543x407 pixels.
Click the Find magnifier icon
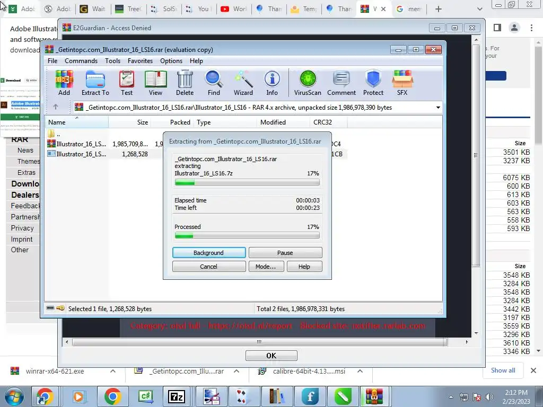(x=214, y=83)
